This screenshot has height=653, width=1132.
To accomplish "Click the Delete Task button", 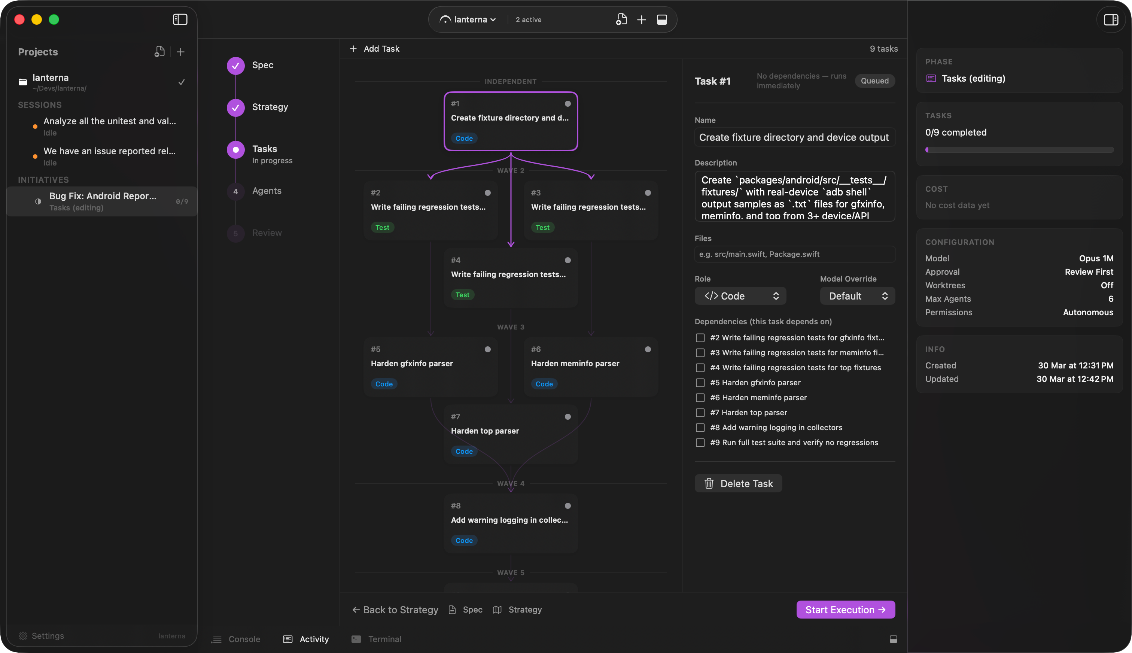I will click(x=738, y=483).
